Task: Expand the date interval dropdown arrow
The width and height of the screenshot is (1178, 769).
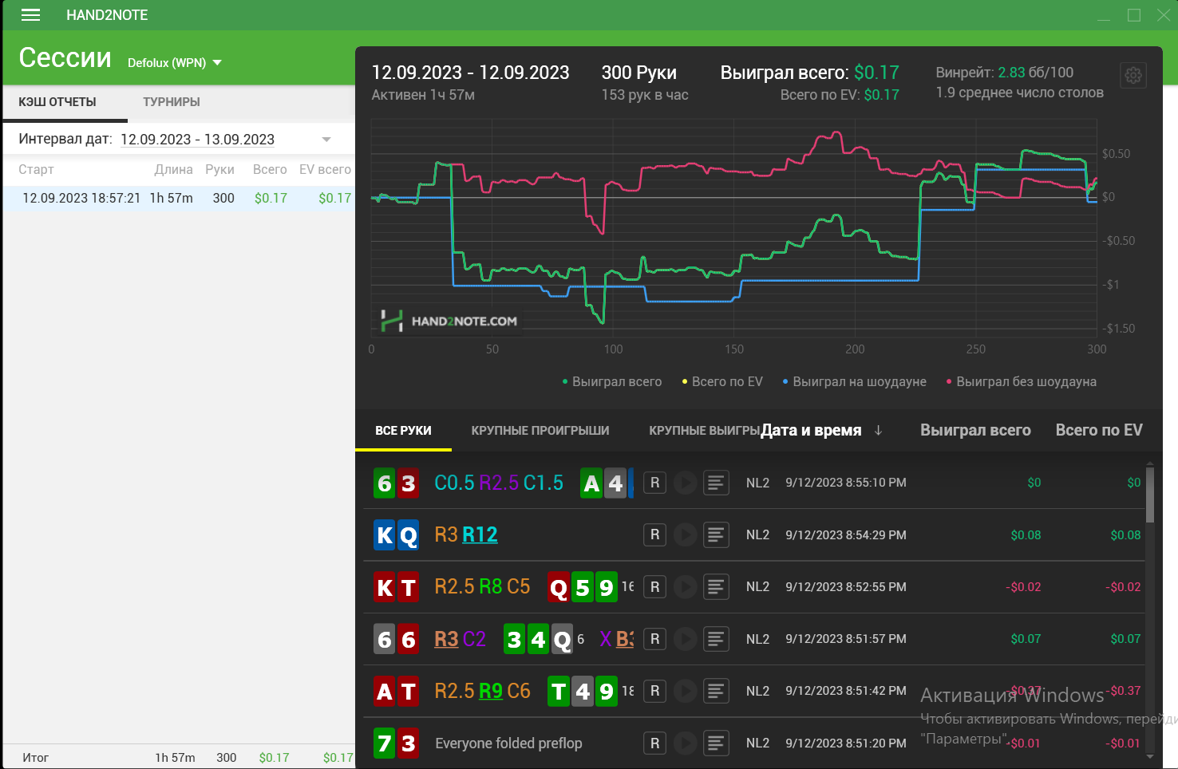Action: pos(326,140)
